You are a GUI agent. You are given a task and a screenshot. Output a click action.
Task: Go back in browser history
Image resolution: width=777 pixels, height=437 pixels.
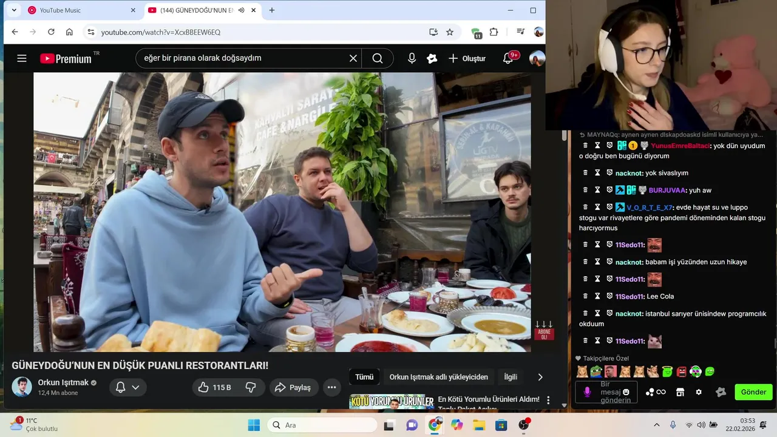click(15, 32)
